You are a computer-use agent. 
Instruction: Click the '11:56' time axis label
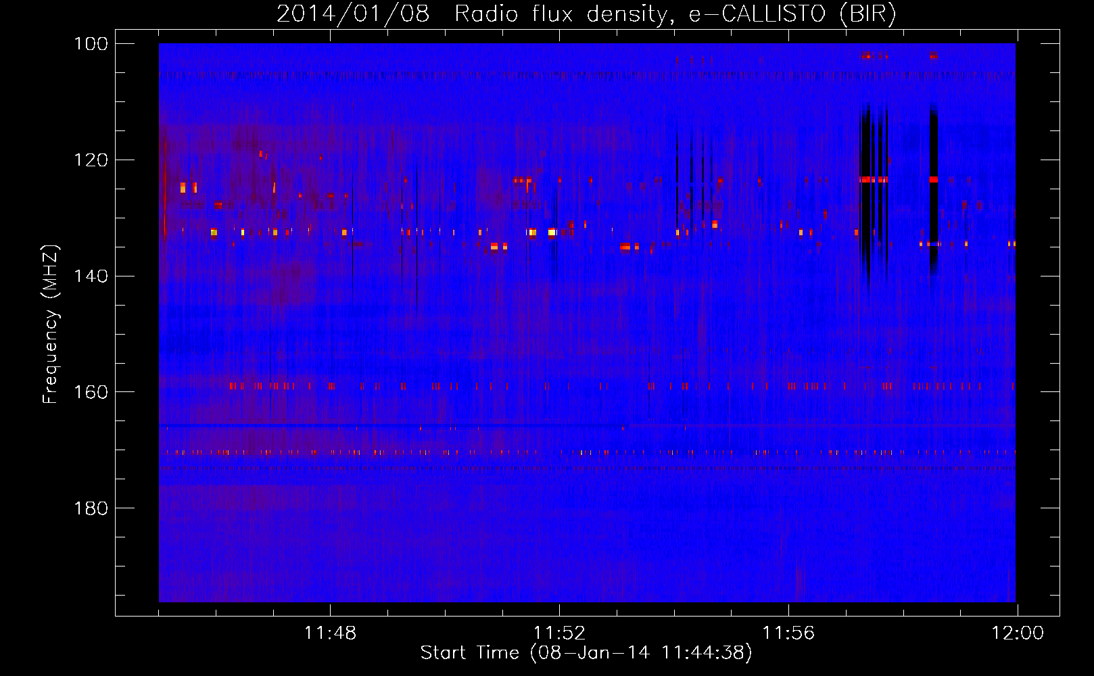pyautogui.click(x=788, y=633)
